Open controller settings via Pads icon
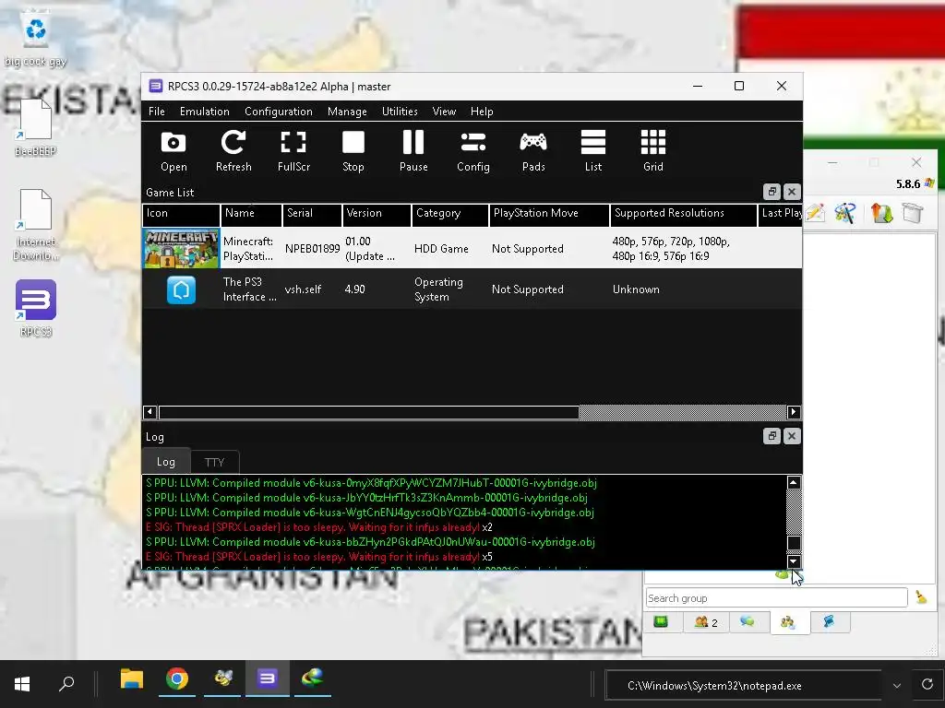Screen dimensions: 945x708 click(x=533, y=151)
